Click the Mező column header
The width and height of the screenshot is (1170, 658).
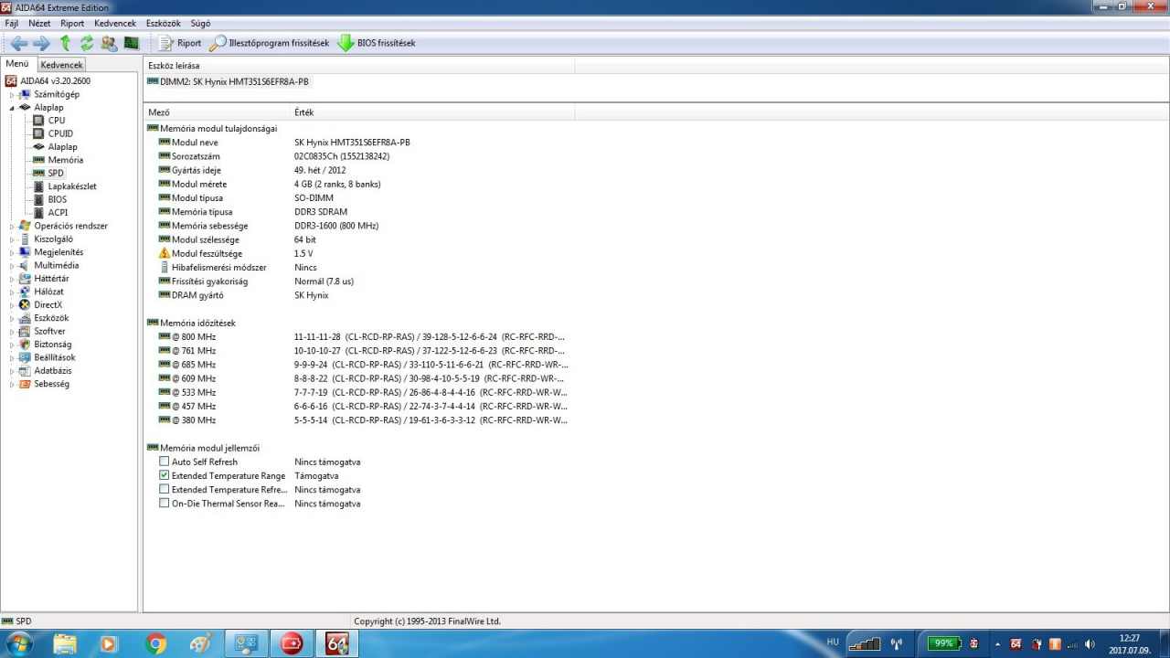217,112
